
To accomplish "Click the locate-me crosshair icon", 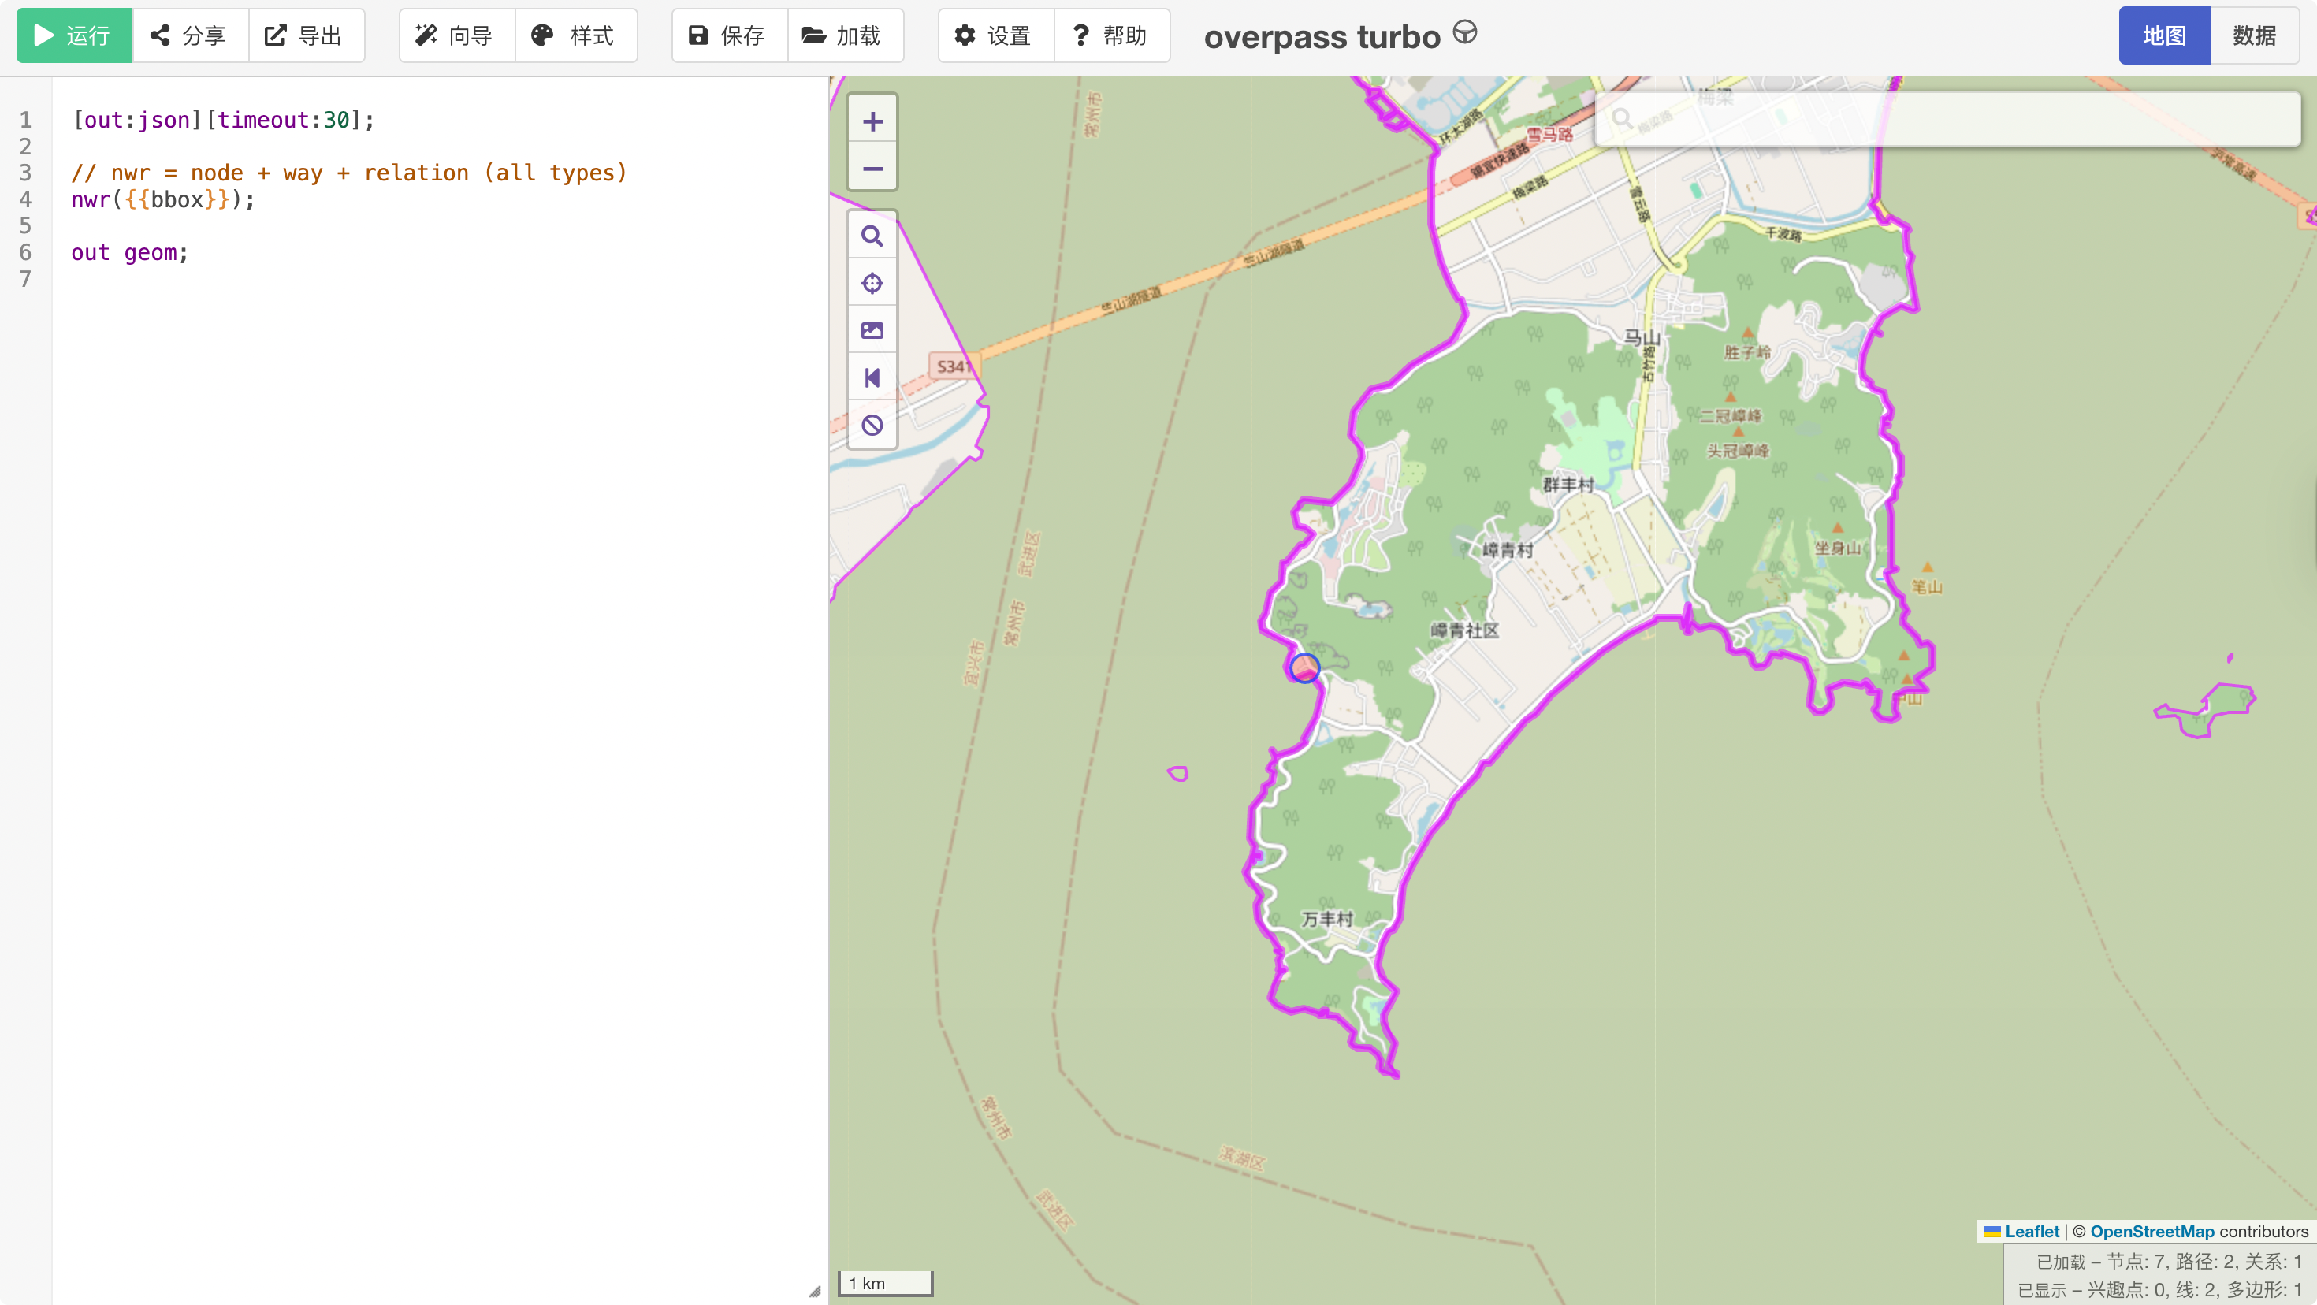I will (x=872, y=284).
